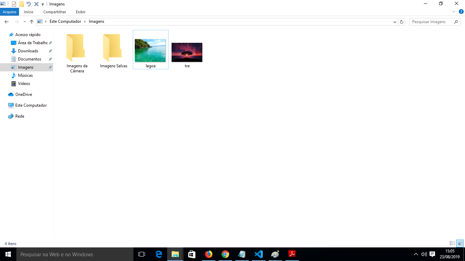
Task: Click the volume speaker icon in the tray
Action: pyautogui.click(x=424, y=254)
